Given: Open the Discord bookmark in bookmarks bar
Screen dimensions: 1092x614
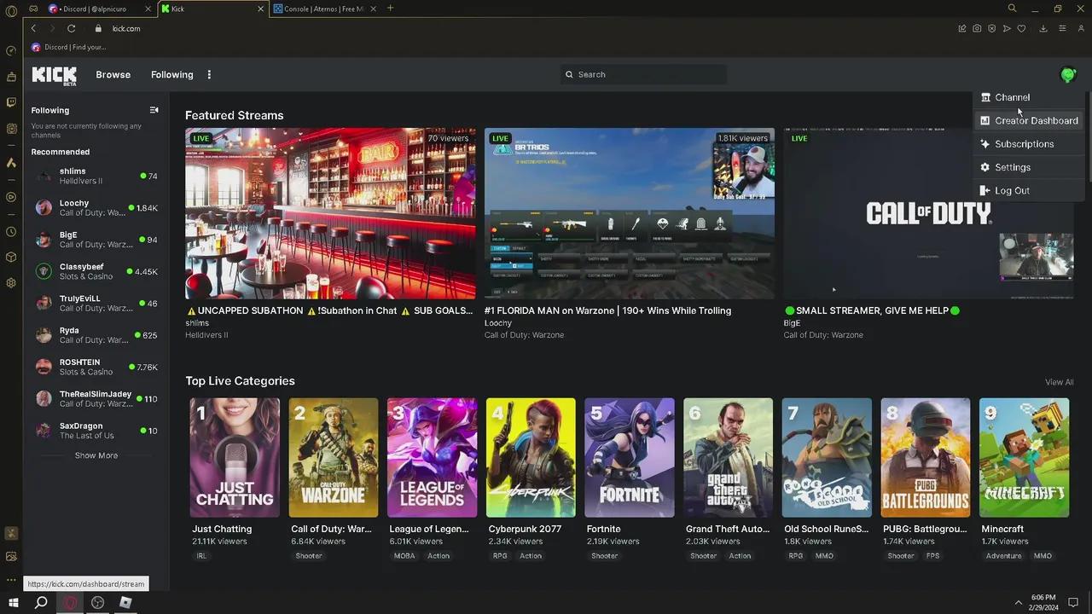Looking at the screenshot, I should coord(69,47).
